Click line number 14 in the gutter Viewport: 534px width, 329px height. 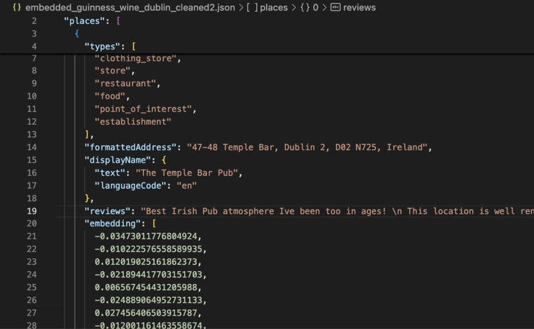(31, 147)
